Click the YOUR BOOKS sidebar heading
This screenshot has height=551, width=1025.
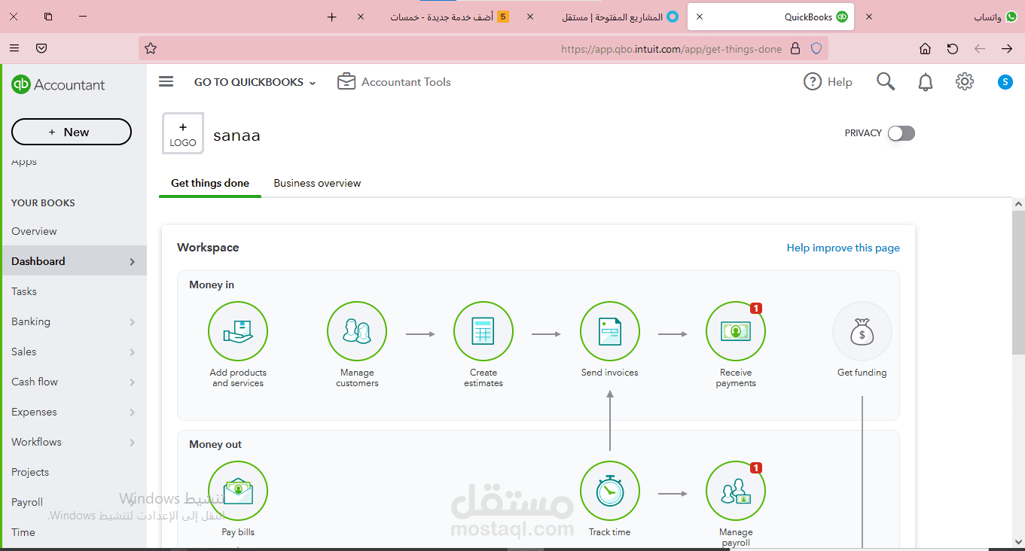(x=43, y=202)
